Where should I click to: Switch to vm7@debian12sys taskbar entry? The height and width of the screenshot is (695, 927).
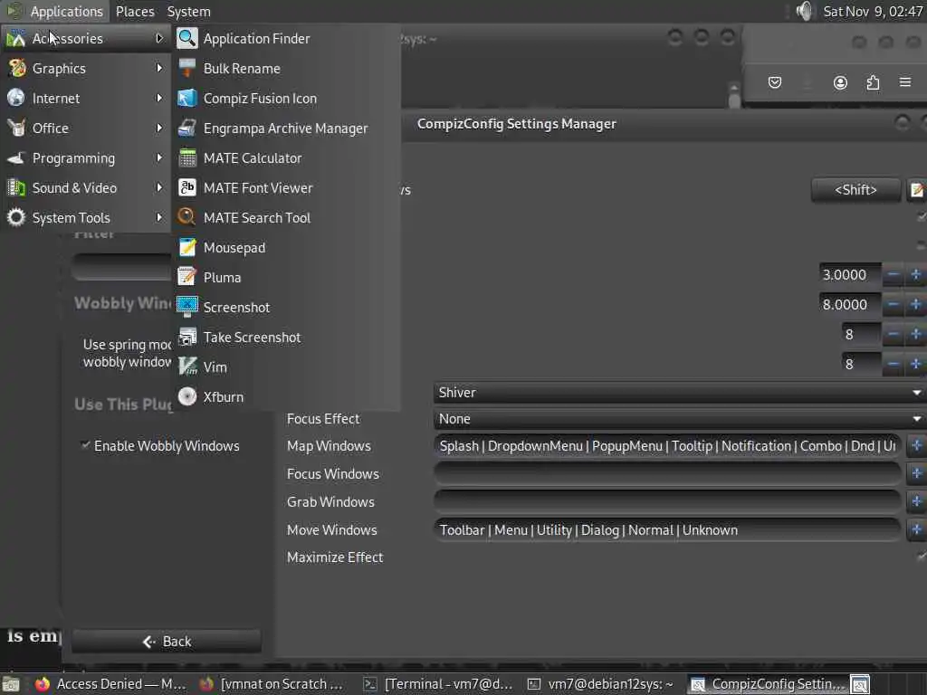click(x=601, y=684)
